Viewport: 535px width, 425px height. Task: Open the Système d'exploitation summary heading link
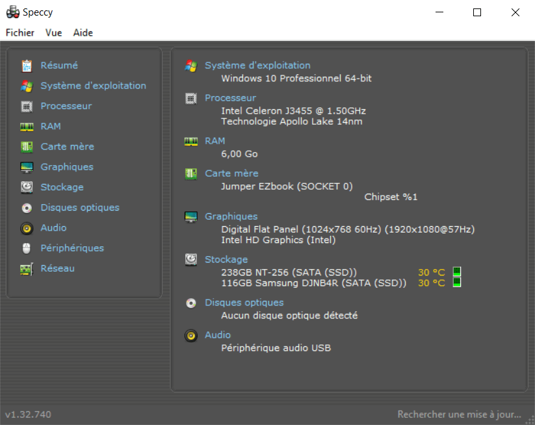[257, 66]
